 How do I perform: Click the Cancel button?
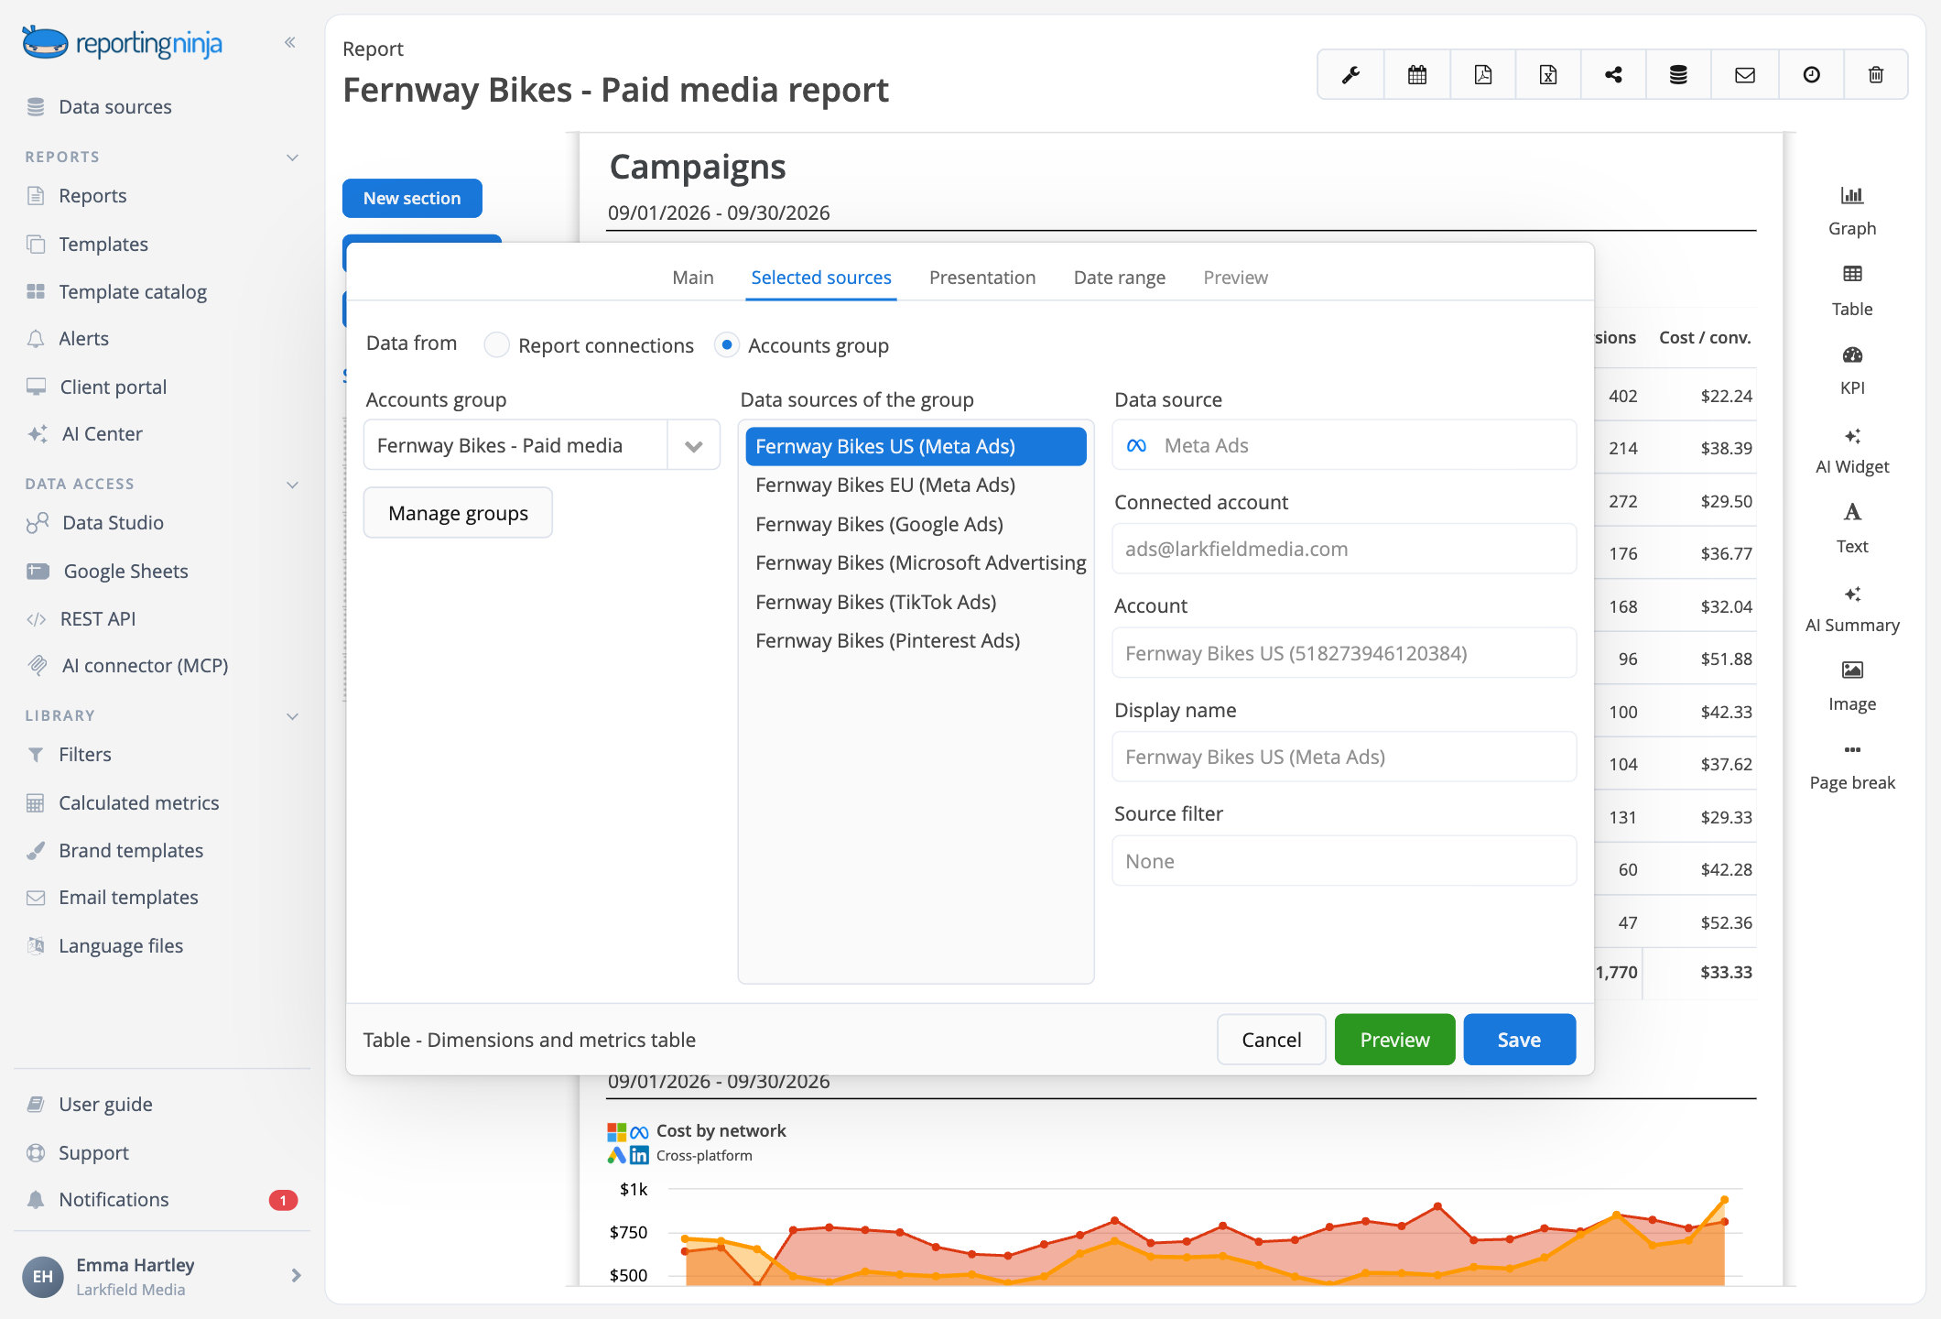(1271, 1040)
